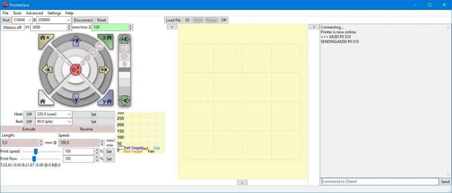Viewport: 452px width, 193px height.
Task: Click the Off button near Pause
Action: [x=224, y=20]
